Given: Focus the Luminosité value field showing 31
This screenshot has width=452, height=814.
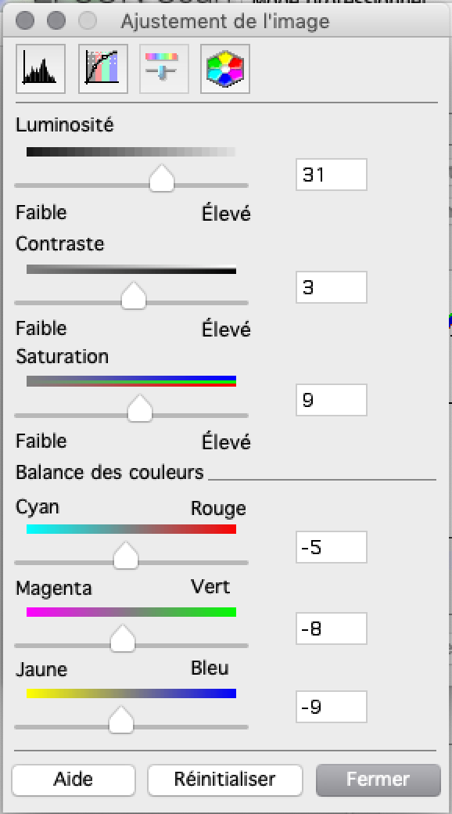Looking at the screenshot, I should pyautogui.click(x=331, y=175).
